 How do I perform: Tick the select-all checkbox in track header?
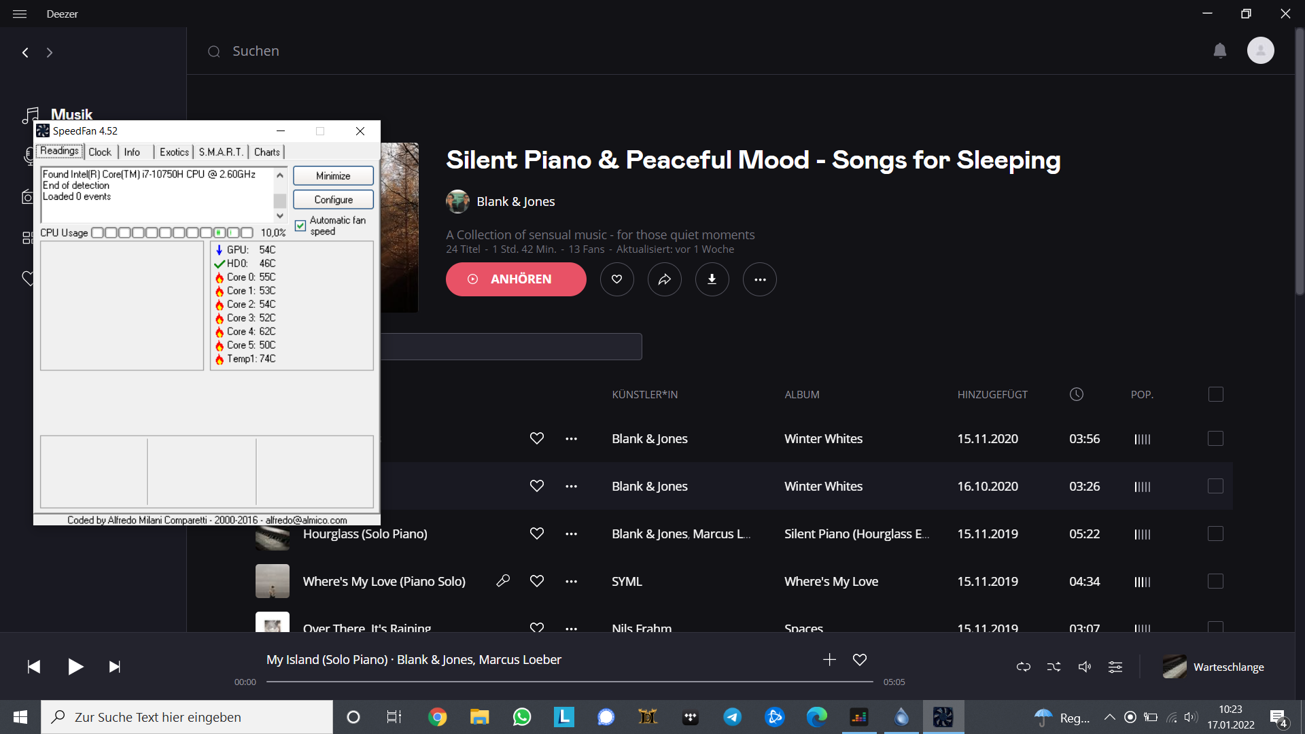click(x=1215, y=394)
